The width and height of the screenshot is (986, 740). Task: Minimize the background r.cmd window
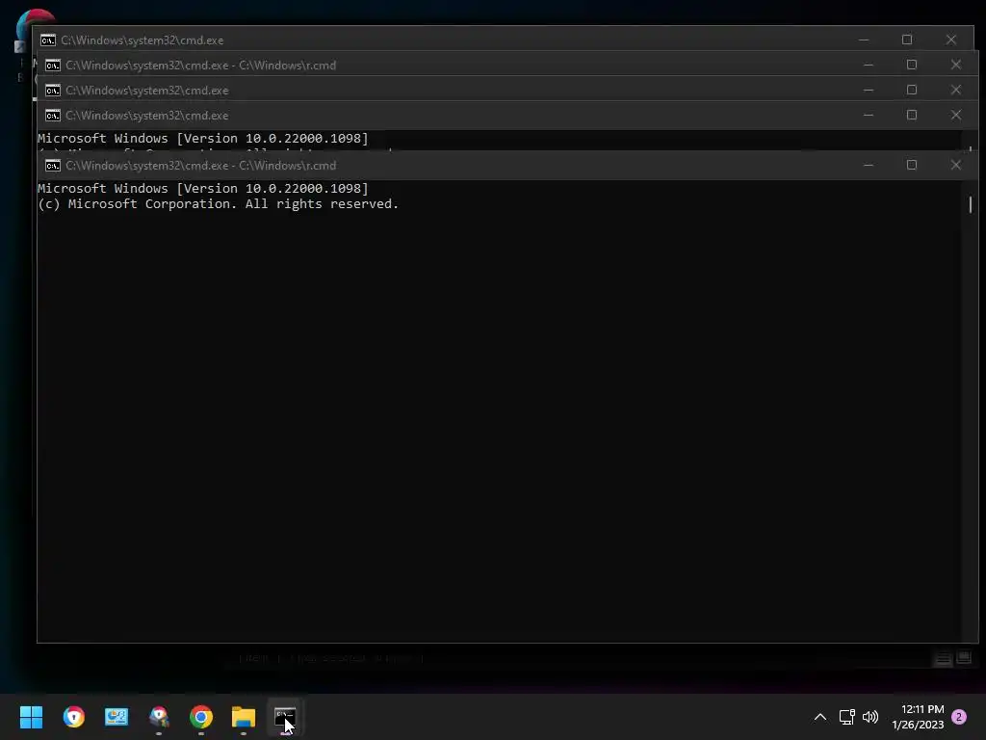pos(869,65)
